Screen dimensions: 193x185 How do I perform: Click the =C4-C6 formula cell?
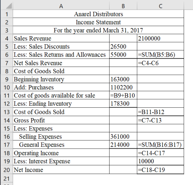[x=160, y=63]
